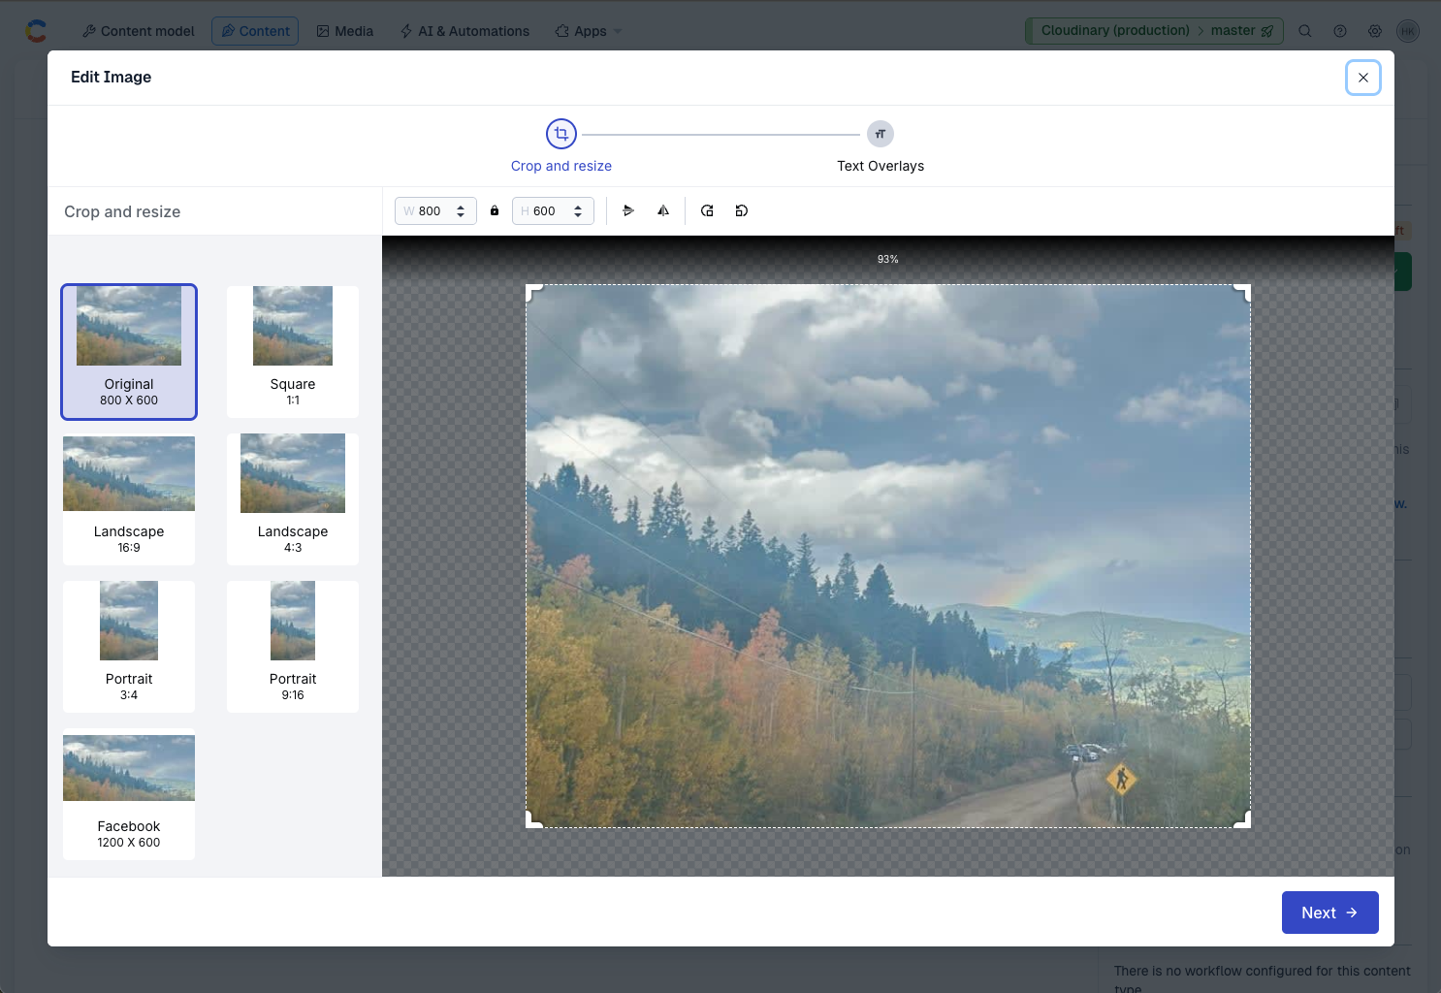Open the Media tab
The image size is (1441, 993).
(345, 31)
